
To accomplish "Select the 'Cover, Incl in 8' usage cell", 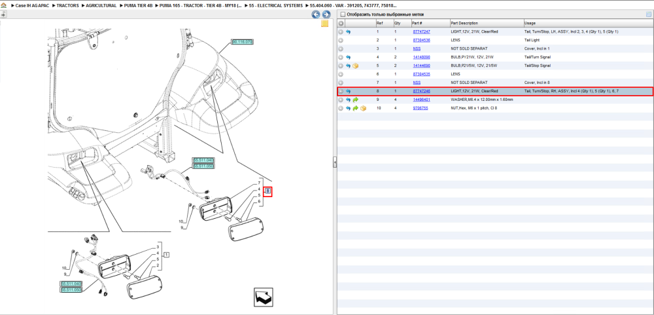I will coord(537,83).
